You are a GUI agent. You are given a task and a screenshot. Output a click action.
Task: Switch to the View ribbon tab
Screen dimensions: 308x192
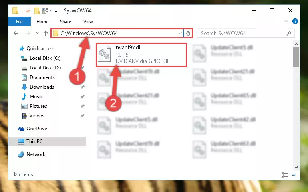click(x=88, y=22)
